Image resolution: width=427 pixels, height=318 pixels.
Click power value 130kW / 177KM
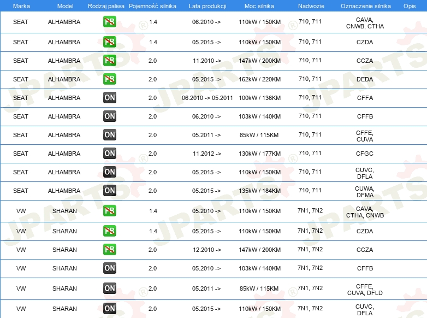tap(259, 154)
